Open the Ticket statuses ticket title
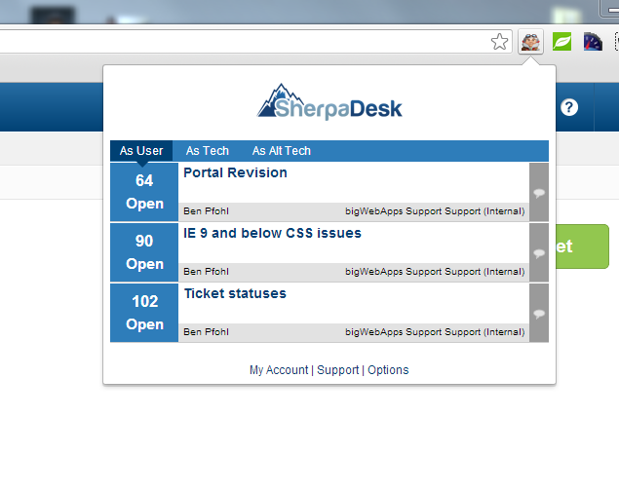619x492 pixels. tap(235, 293)
